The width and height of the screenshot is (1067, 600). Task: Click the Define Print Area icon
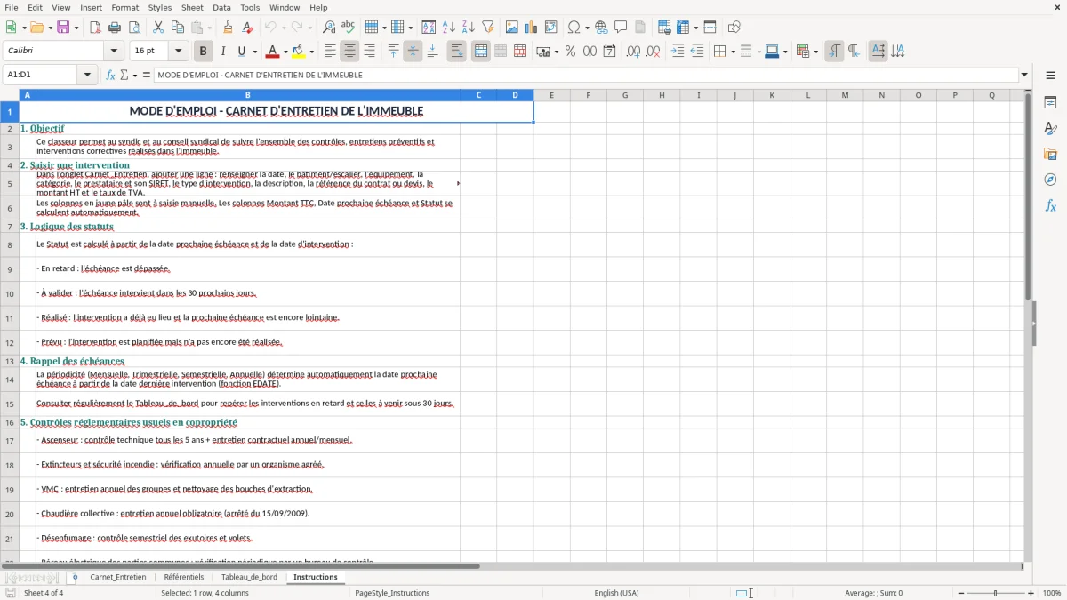[x=664, y=28]
